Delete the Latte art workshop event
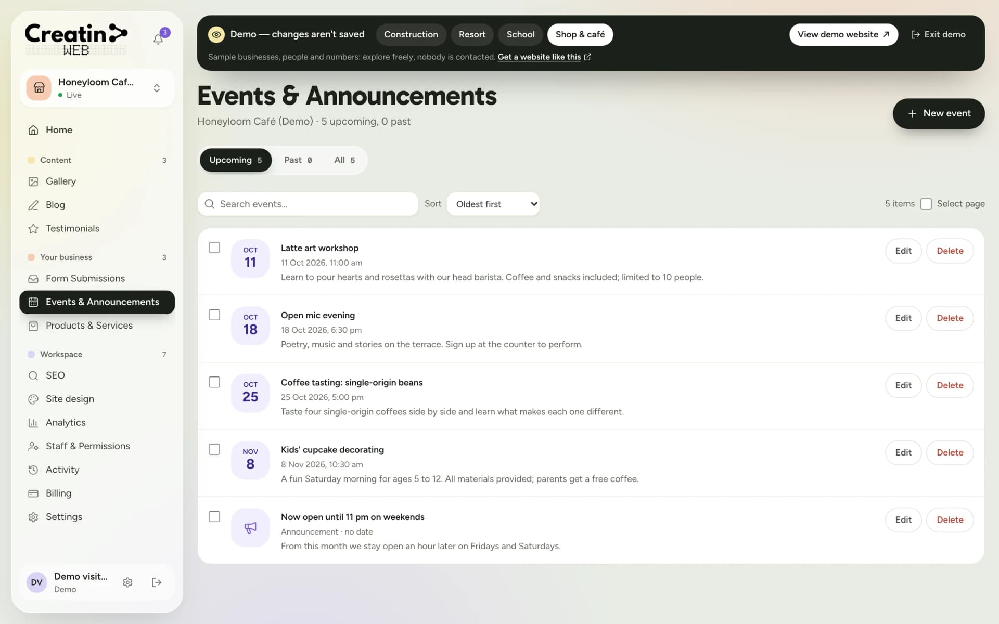This screenshot has height=624, width=999. tap(950, 251)
